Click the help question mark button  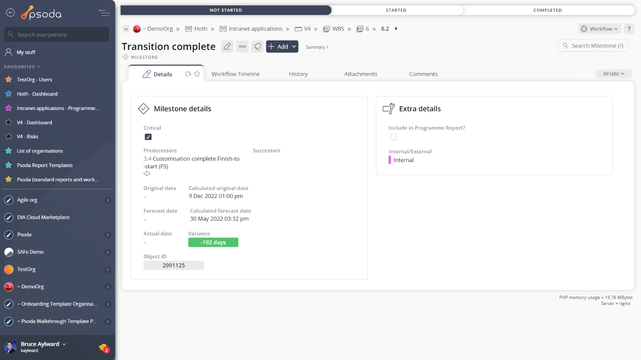[x=629, y=29]
